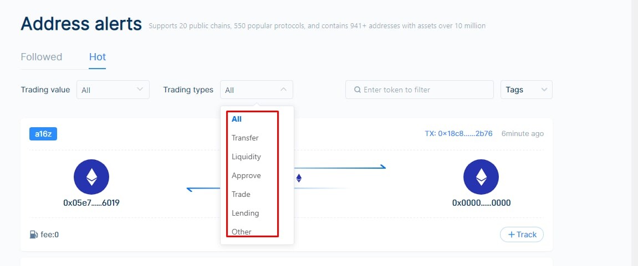Click address 0x05e7......6019
Image resolution: width=638 pixels, height=266 pixels.
tap(91, 202)
